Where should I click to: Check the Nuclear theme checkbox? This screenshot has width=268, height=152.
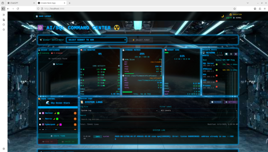[x=40, y=113]
